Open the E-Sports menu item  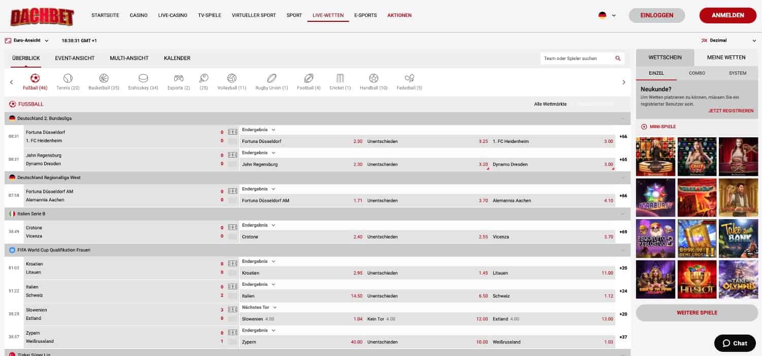[x=366, y=15]
